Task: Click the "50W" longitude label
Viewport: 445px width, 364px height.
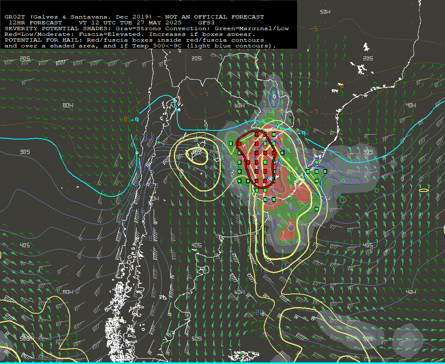Action: pyautogui.click(x=325, y=12)
